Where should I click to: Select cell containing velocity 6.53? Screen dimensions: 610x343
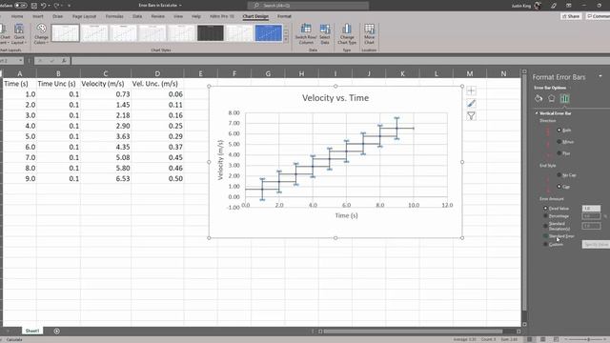106,178
